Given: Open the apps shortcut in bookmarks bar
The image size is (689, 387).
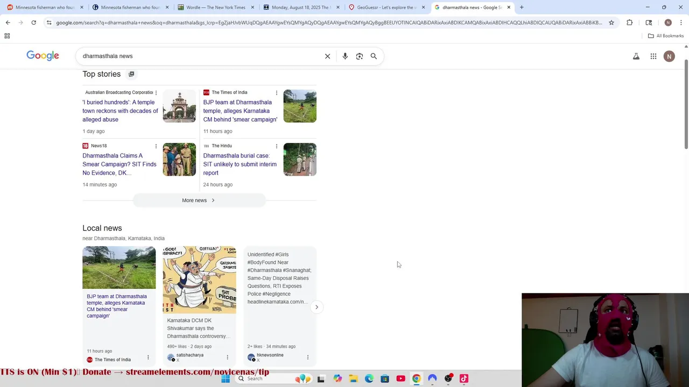Looking at the screenshot, I should pyautogui.click(x=7, y=36).
